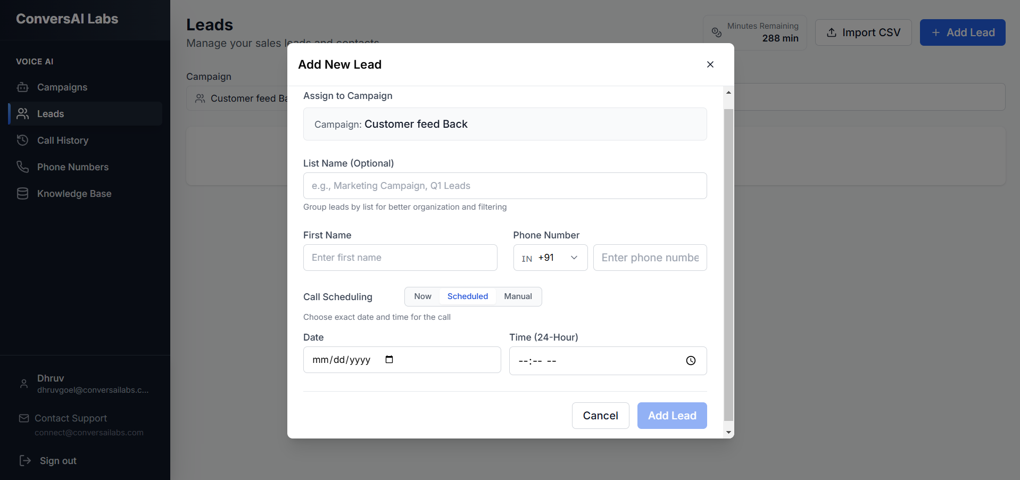Click the Call History clock icon
This screenshot has height=480, width=1020.
coord(22,140)
